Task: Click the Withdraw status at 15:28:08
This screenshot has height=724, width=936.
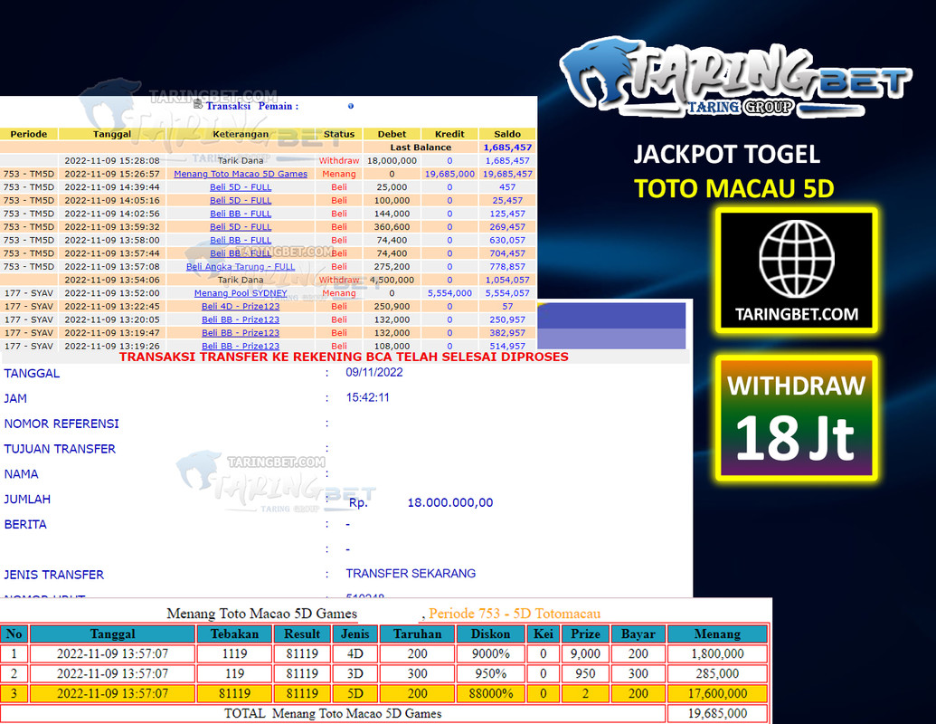Action: click(x=339, y=161)
